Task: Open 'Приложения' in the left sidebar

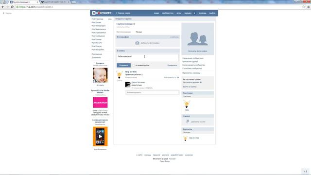Action: click(97, 54)
